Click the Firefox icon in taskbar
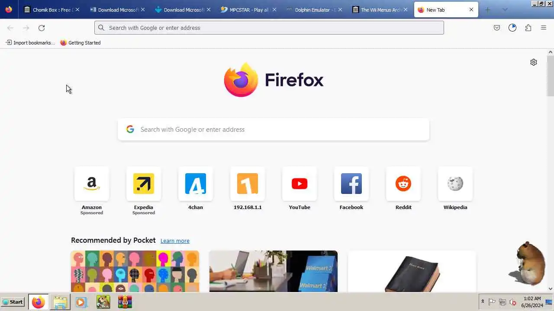 click(x=38, y=302)
